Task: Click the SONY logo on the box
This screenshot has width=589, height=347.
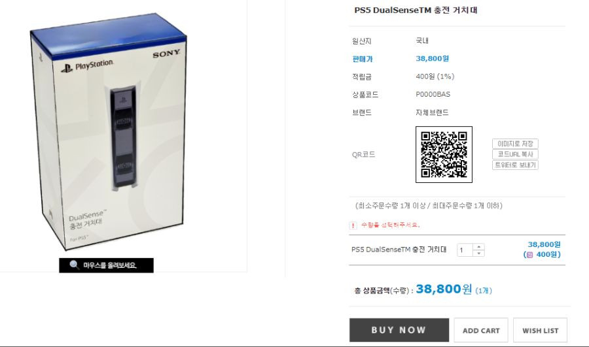Action: coord(166,54)
